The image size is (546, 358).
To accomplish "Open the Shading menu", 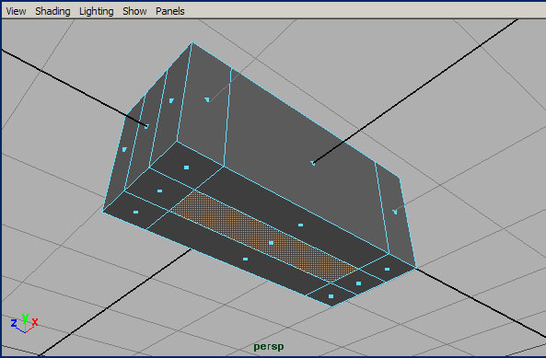I will pyautogui.click(x=52, y=11).
